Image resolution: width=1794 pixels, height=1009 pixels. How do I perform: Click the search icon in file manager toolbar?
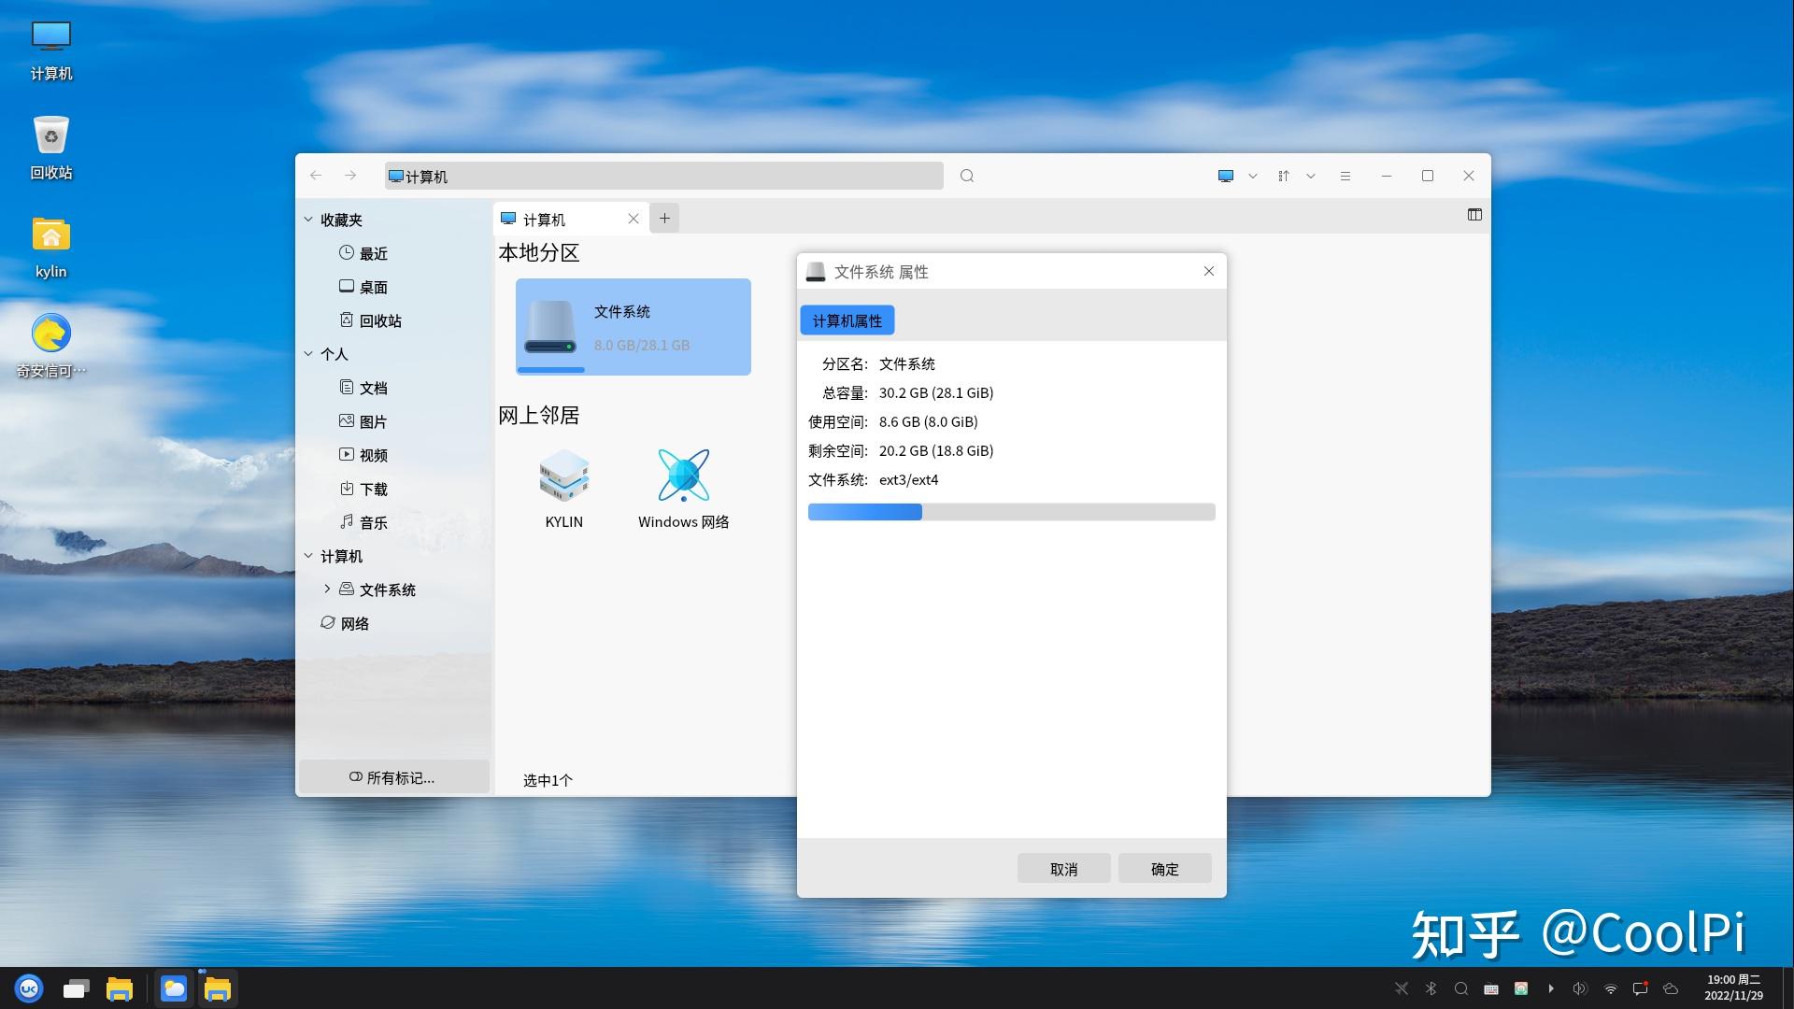pos(967,176)
